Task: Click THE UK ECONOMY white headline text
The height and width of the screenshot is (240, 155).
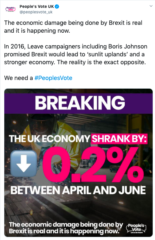Action: coord(50,139)
